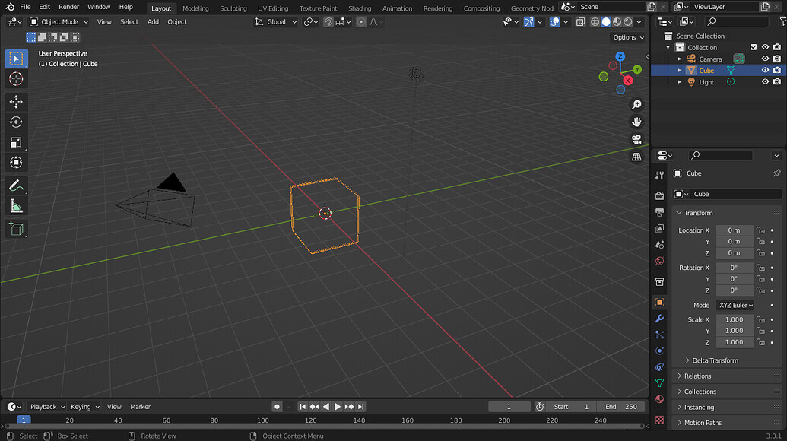Click the pan hand viewport icon
The width and height of the screenshot is (787, 441).
click(636, 122)
